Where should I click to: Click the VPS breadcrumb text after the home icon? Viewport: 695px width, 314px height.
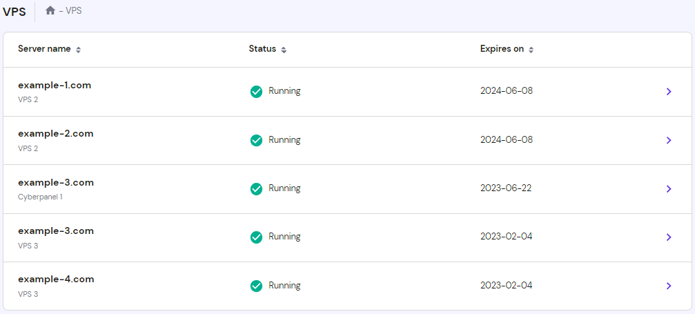click(73, 11)
